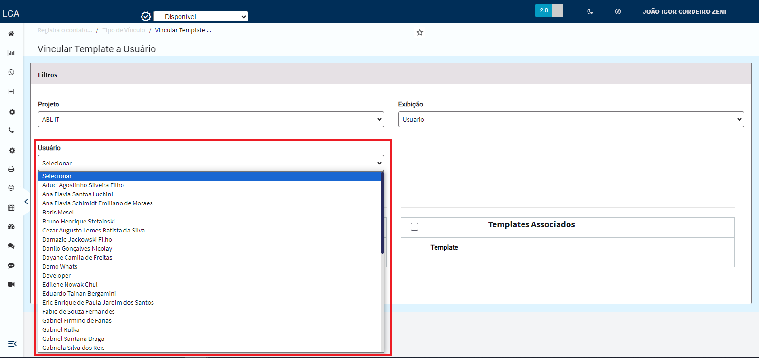The image size is (759, 358).
Task: Select Ana Flavia Santos Luchini
Action: click(210, 194)
